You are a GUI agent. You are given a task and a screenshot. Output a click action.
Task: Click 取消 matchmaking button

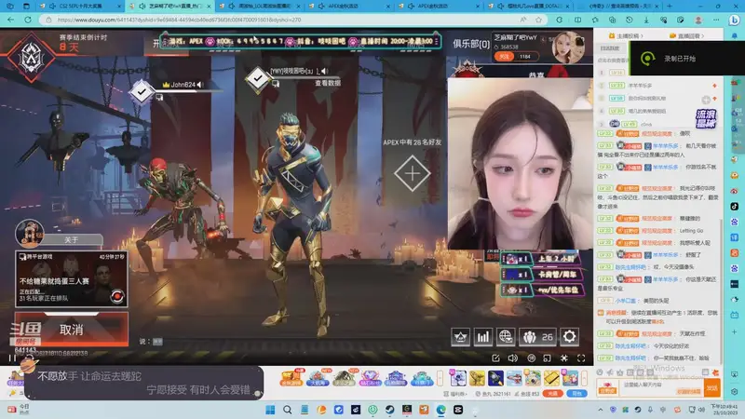(72, 330)
